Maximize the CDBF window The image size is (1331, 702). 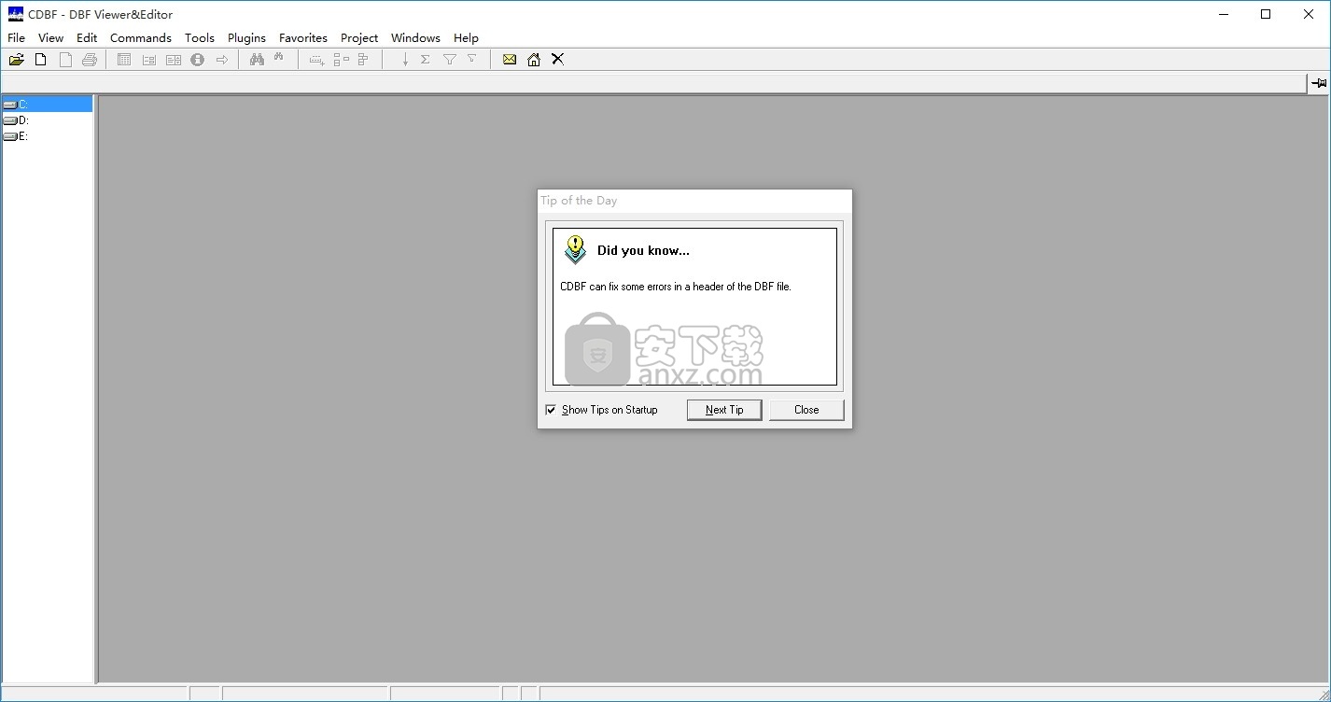[1266, 14]
